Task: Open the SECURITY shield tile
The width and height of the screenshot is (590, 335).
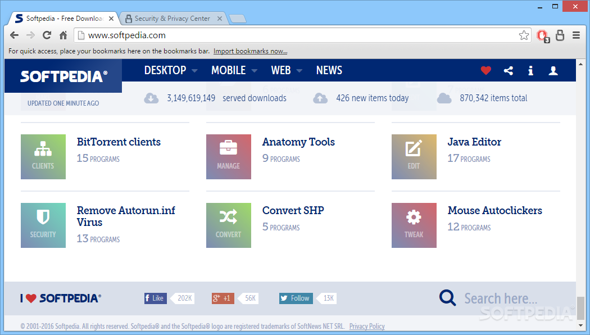Action: pyautogui.click(x=43, y=225)
